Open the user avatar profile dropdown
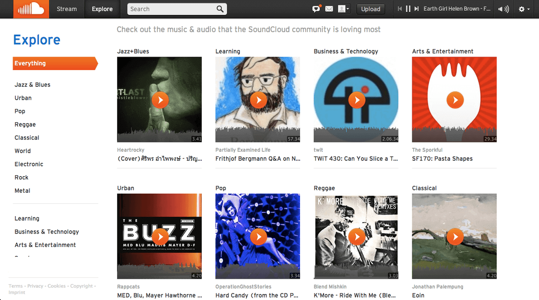This screenshot has height=300, width=539. (x=344, y=9)
